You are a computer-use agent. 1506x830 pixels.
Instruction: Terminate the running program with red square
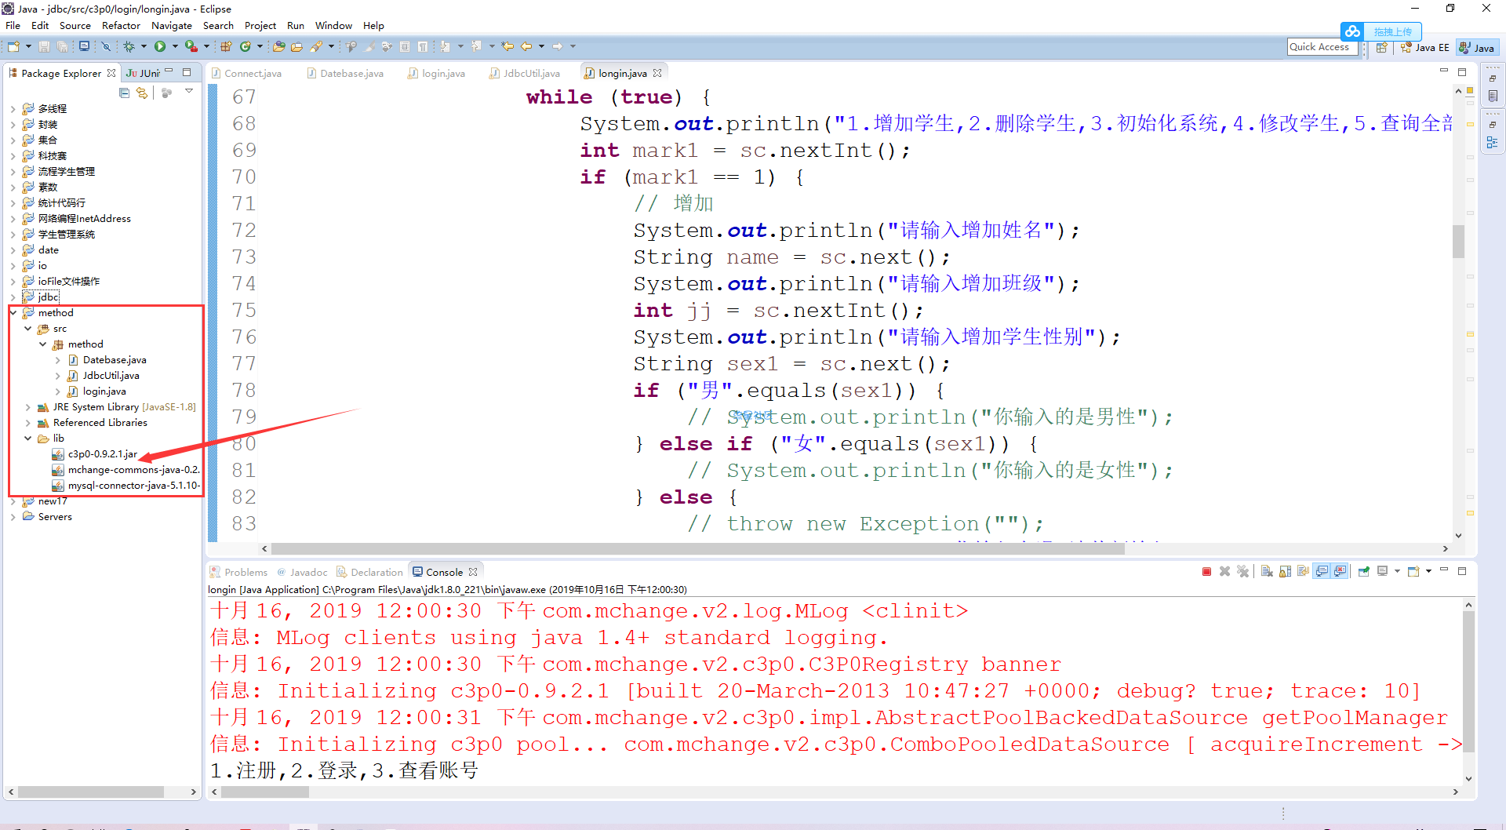click(x=1206, y=572)
